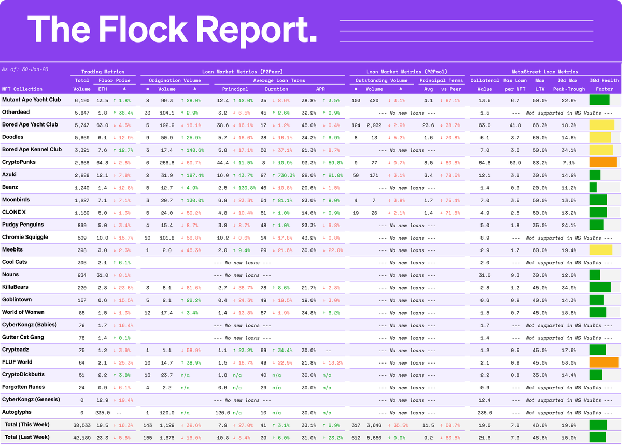Click the 30d Max Peak-Trough header

click(568, 85)
